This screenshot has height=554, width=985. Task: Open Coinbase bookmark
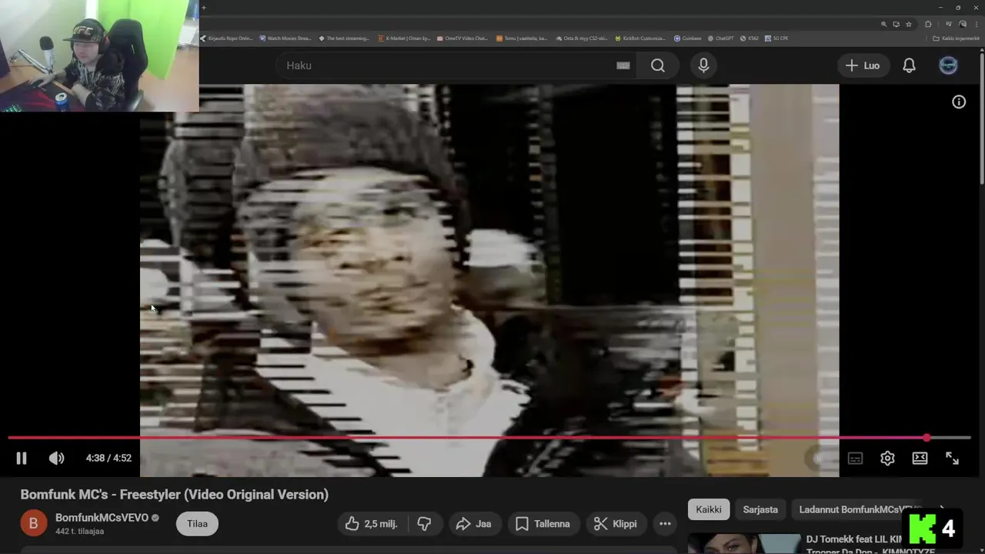pyautogui.click(x=688, y=38)
